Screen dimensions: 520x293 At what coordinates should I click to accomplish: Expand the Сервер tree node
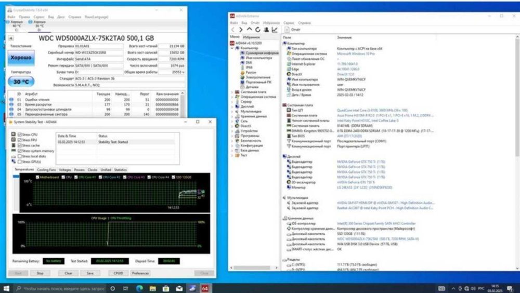[x=232, y=102]
